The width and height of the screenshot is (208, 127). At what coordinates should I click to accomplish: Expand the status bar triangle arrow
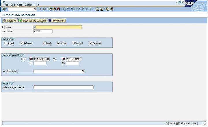(167, 124)
